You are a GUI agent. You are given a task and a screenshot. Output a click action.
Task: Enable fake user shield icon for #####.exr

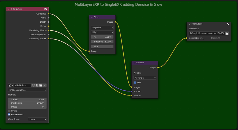click(33, 85)
